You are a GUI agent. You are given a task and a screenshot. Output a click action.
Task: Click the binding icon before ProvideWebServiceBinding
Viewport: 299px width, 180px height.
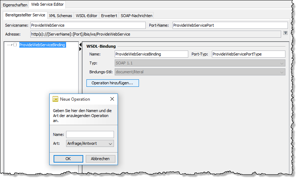coord(14,45)
